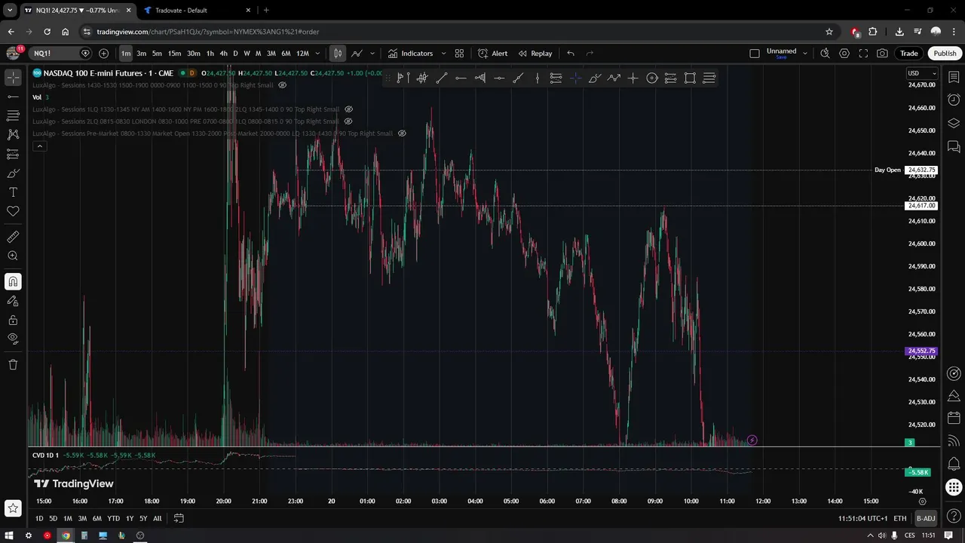Open layout setup square icon

tap(755, 54)
